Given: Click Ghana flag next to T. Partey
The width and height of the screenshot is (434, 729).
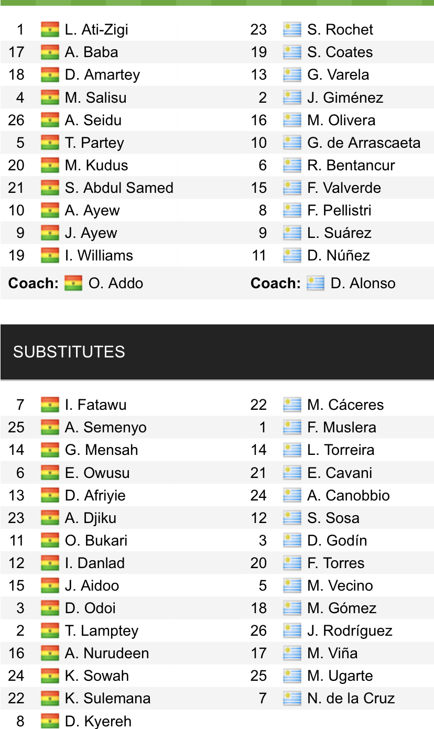Looking at the screenshot, I should coord(50,143).
